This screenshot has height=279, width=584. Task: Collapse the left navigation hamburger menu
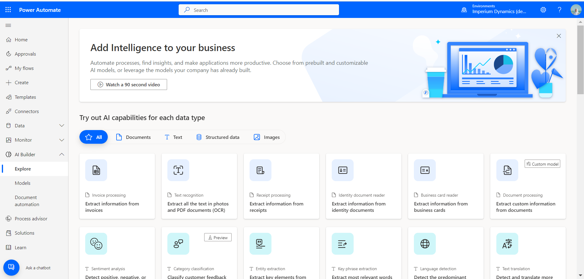[8, 25]
